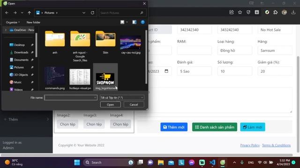Click Cancel in the Open dialog
The width and height of the screenshot is (300, 168).
coord(134,105)
